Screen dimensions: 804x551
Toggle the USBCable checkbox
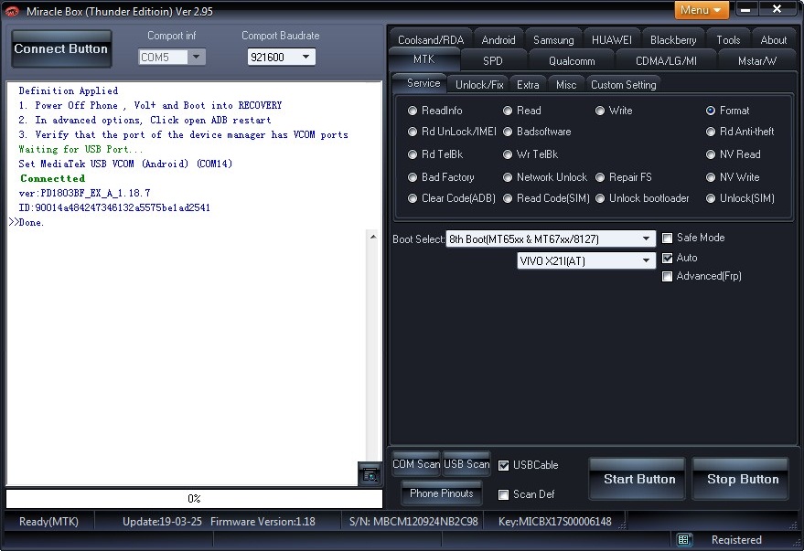point(503,465)
